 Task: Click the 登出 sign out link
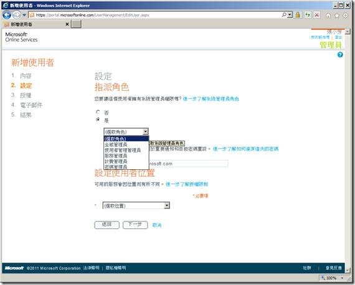338,37
